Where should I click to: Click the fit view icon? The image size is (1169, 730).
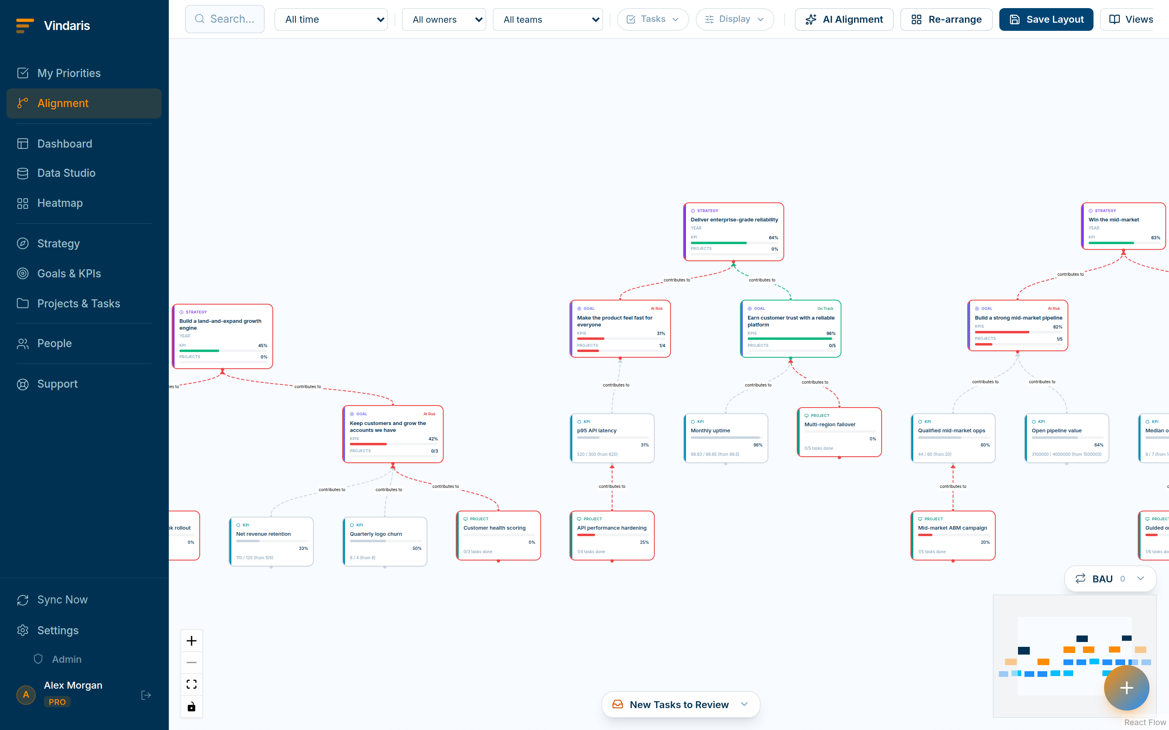pos(191,684)
